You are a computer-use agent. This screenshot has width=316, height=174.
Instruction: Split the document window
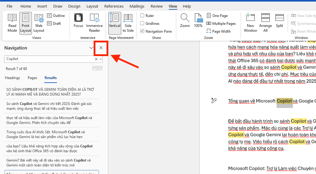click(x=279, y=20)
